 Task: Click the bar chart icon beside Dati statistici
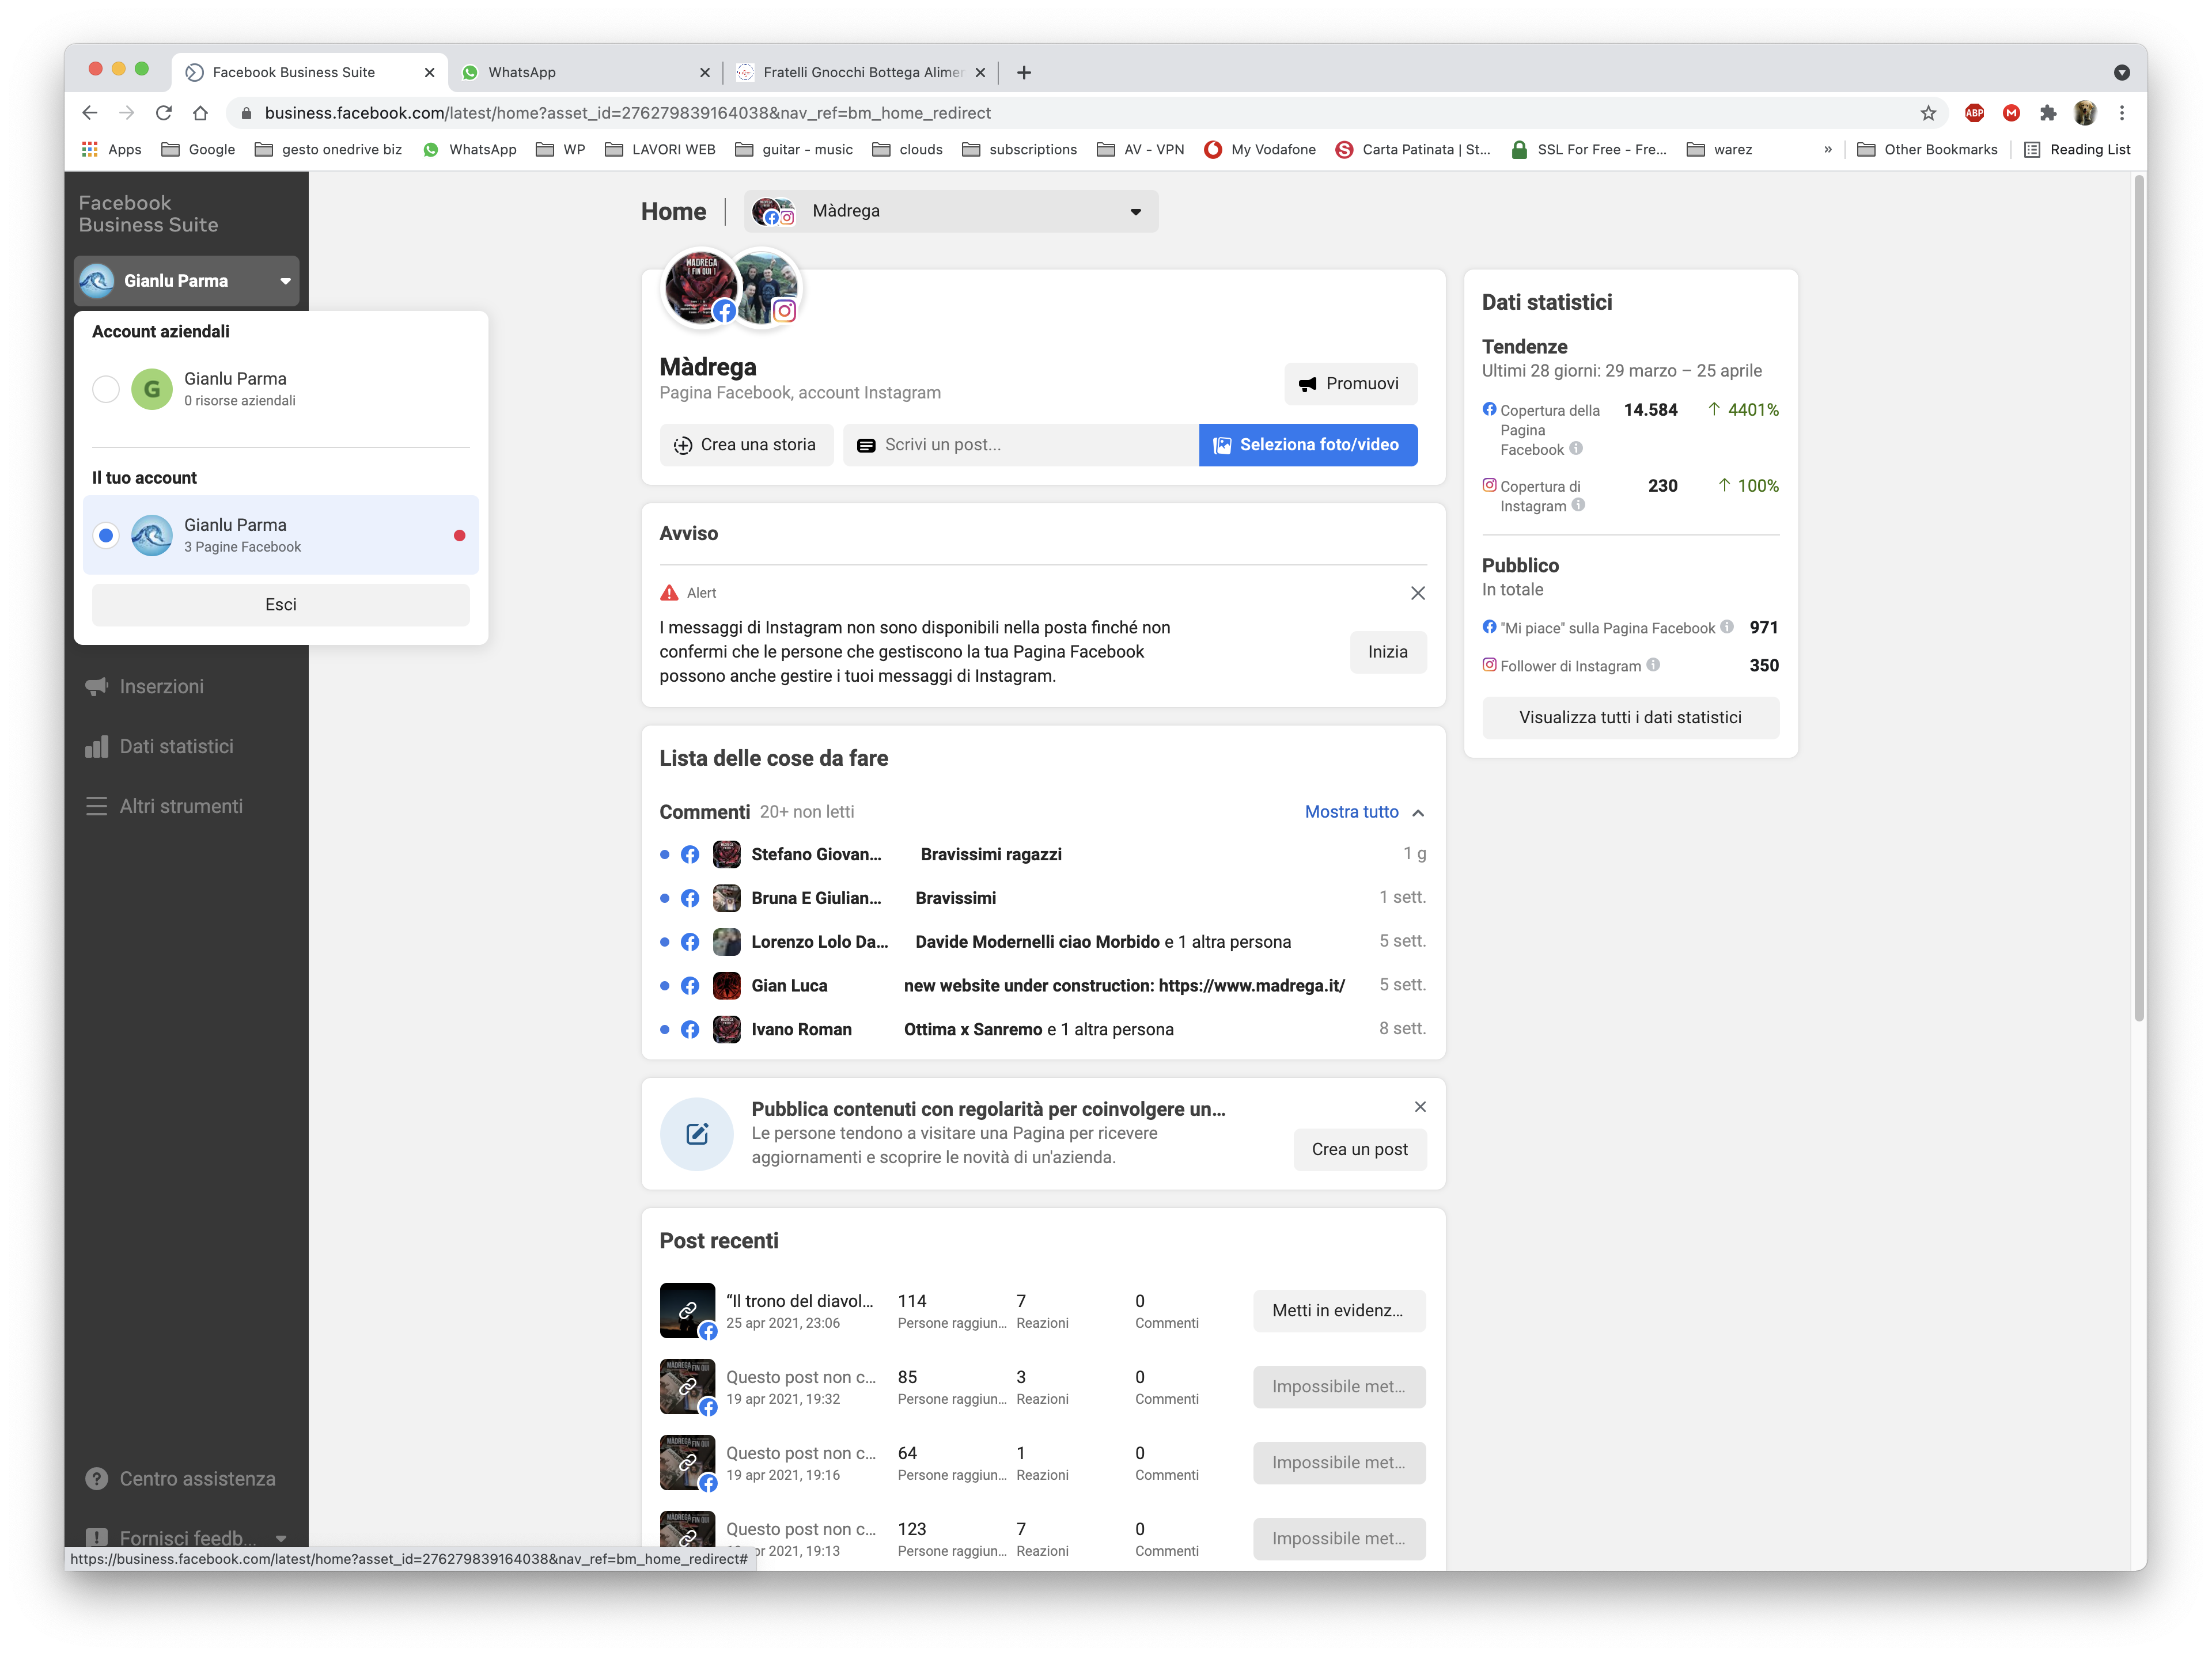(96, 747)
